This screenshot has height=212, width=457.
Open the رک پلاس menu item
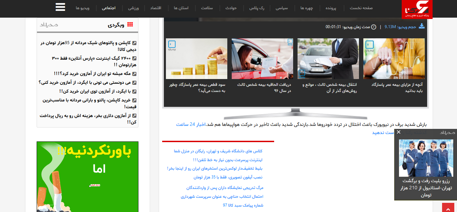click(257, 8)
